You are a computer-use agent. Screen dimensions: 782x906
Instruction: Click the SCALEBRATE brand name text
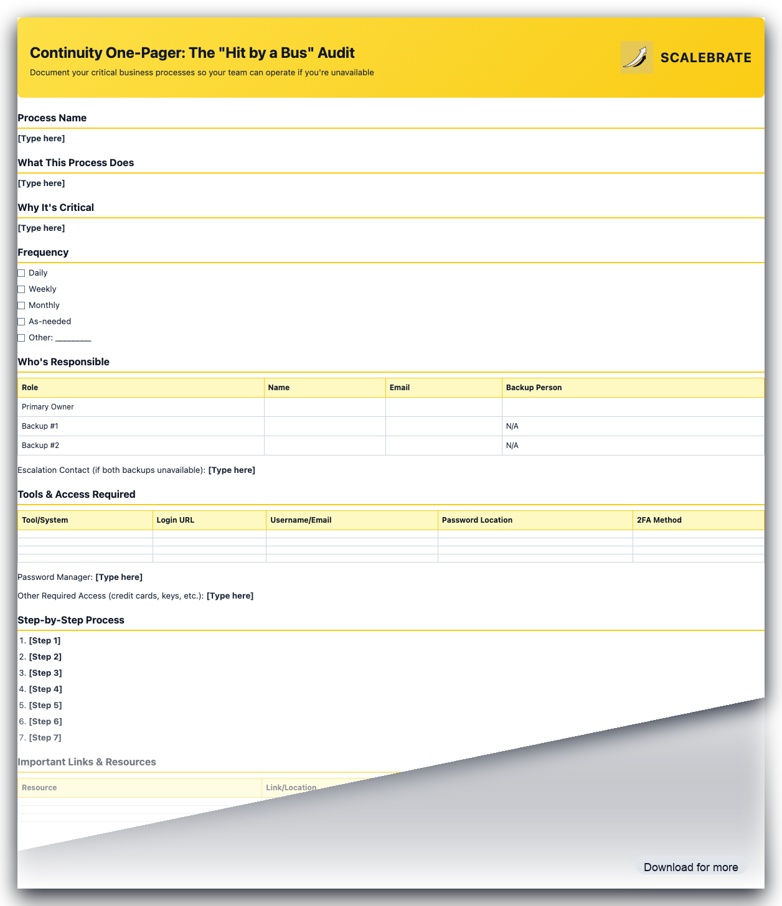(x=706, y=57)
